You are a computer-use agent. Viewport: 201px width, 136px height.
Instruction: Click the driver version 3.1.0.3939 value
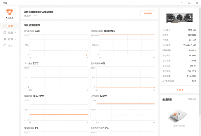point(191,76)
